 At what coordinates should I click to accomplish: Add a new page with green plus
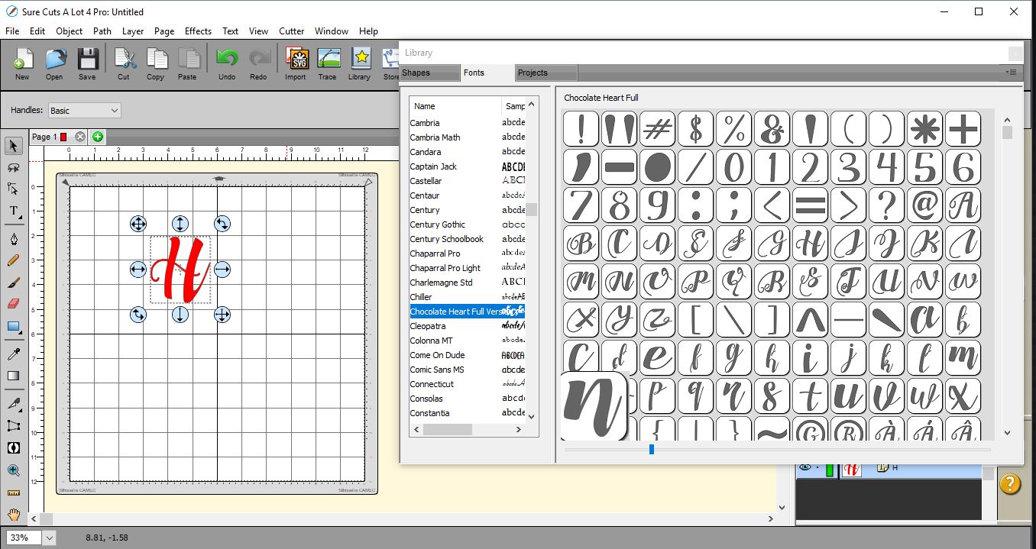pos(98,137)
